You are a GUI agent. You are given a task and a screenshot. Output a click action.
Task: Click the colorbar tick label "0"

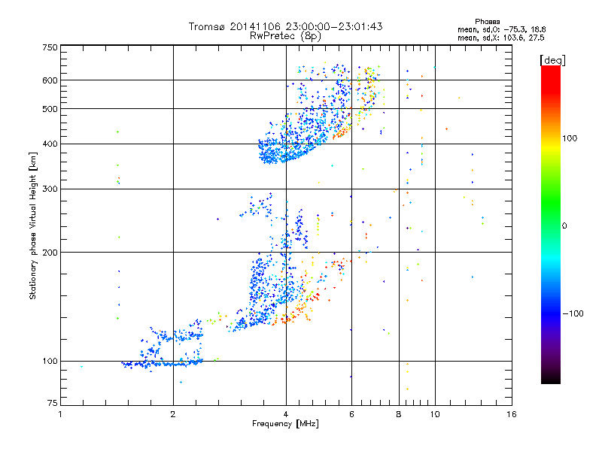(564, 225)
